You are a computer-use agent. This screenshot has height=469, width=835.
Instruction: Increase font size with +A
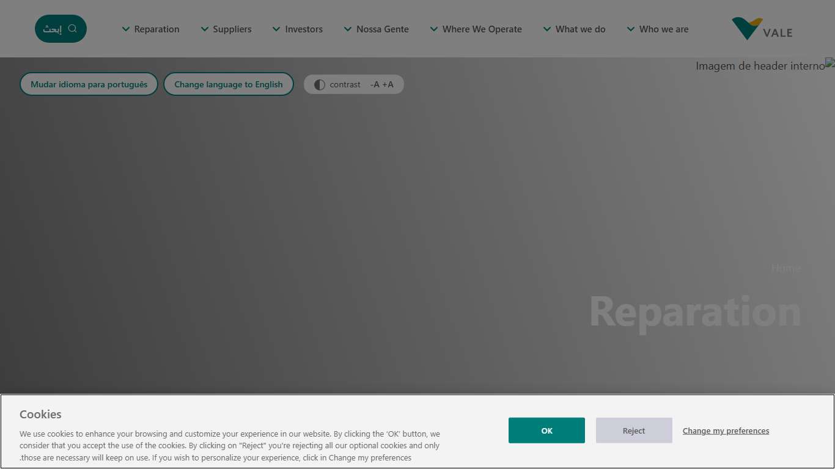coord(388,85)
